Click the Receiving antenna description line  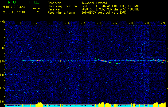click(x=87, y=13)
